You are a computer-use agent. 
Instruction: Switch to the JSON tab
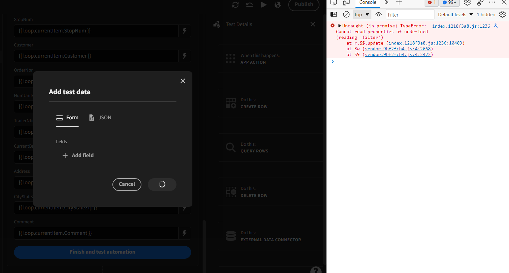tap(100, 118)
